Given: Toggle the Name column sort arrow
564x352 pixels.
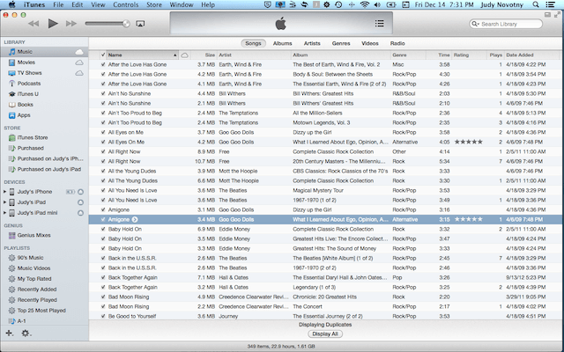Looking at the screenshot, I should (174, 55).
